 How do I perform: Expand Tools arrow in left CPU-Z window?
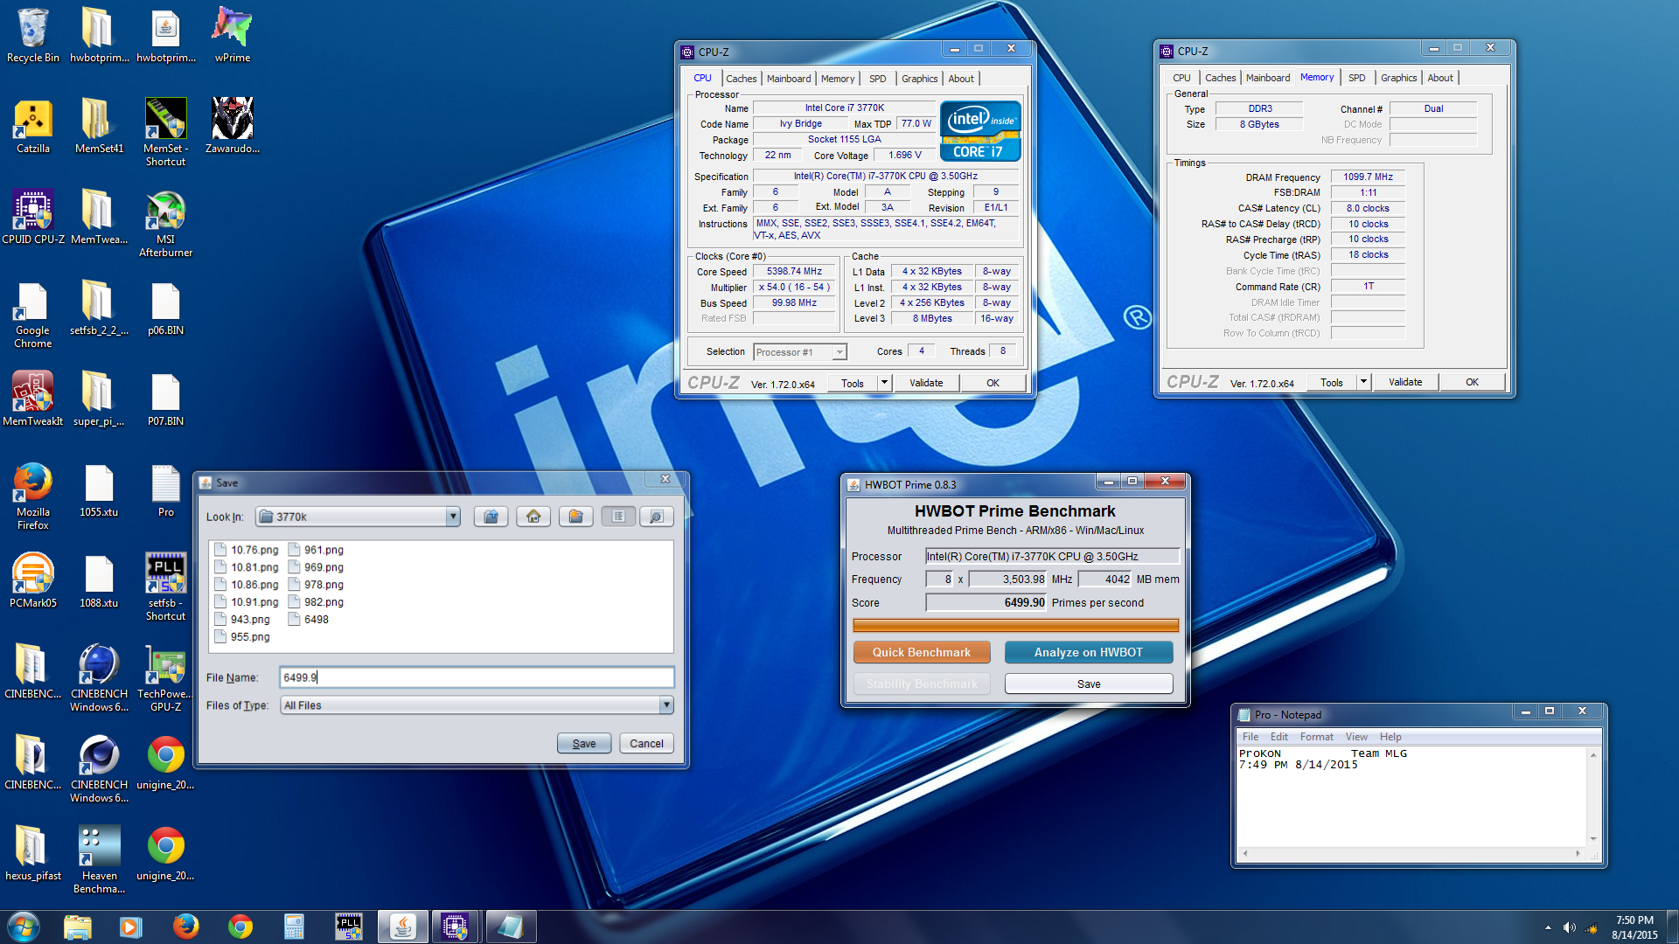click(x=884, y=383)
